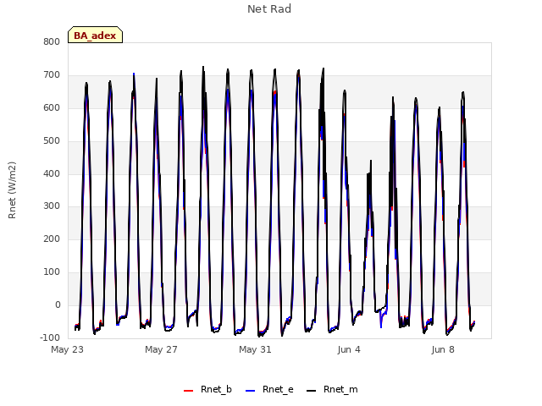Click the 200 y-axis tick label
This screenshot has width=542, height=406.
(x=52, y=239)
